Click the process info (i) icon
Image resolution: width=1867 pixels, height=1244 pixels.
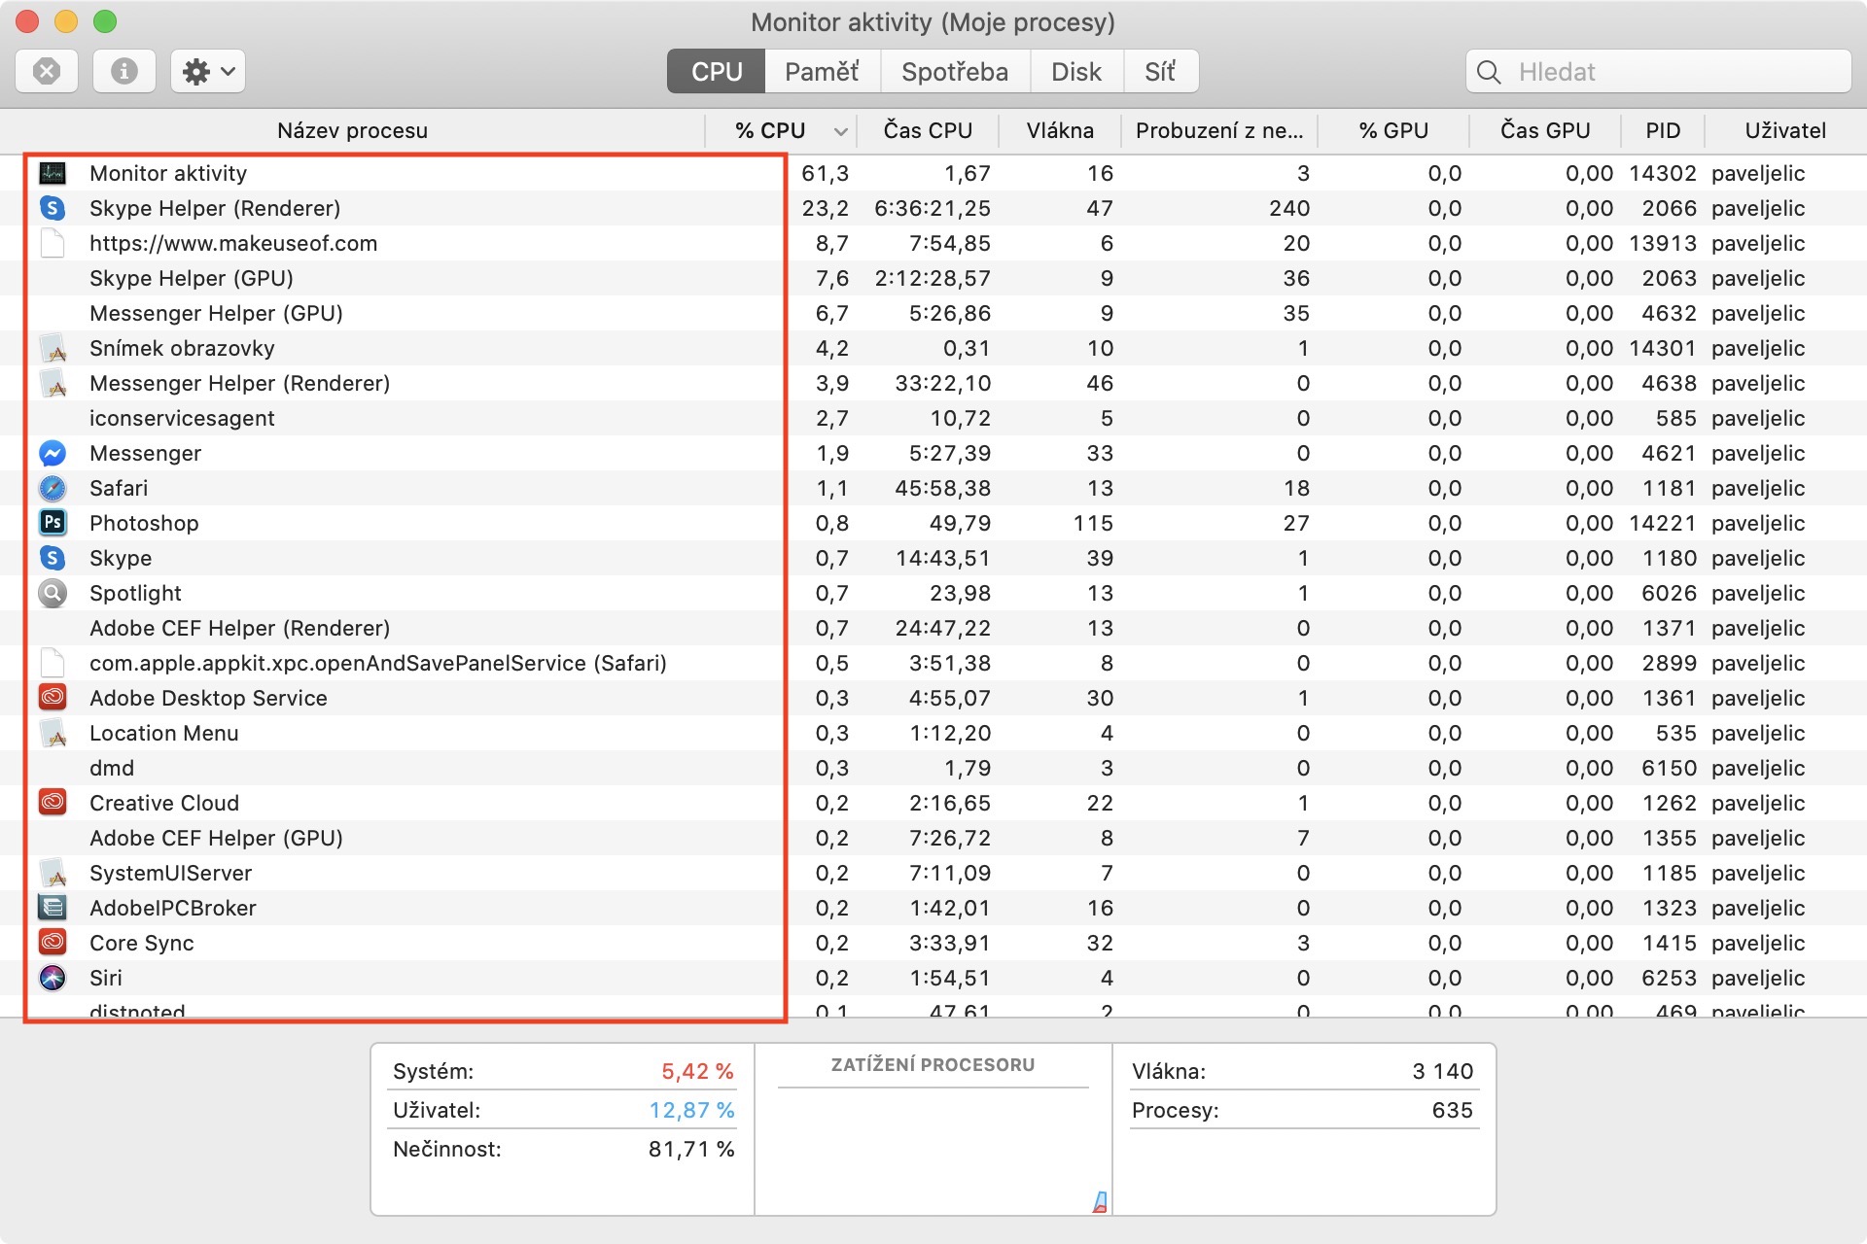click(x=123, y=72)
